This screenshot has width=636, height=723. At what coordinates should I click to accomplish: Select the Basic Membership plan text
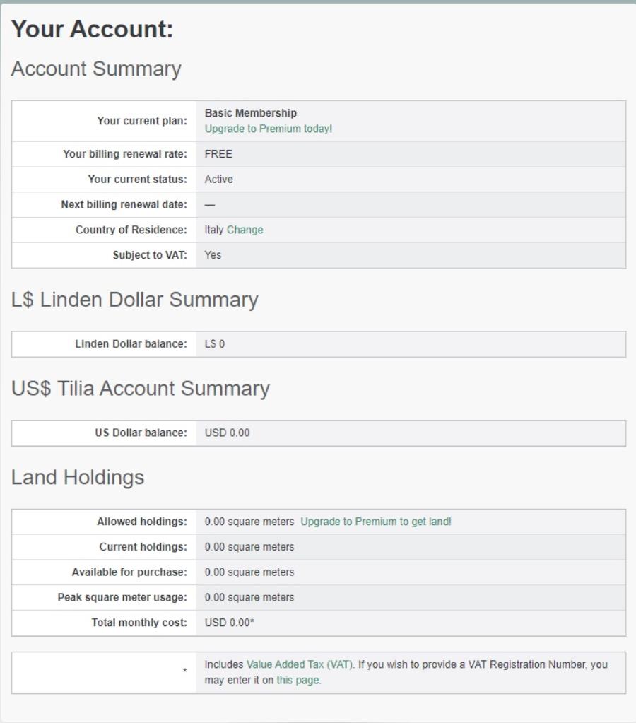(x=251, y=113)
